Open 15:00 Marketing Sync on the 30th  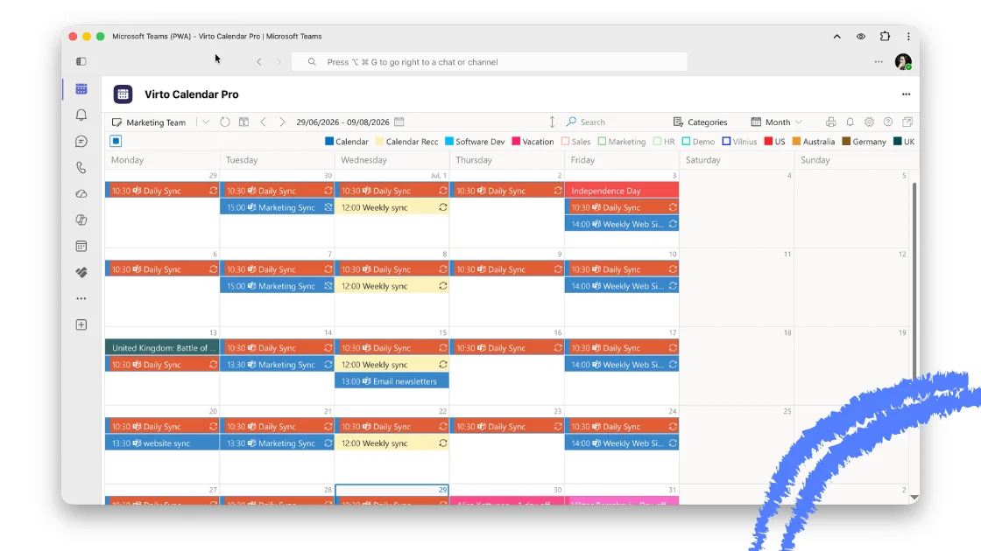277,207
